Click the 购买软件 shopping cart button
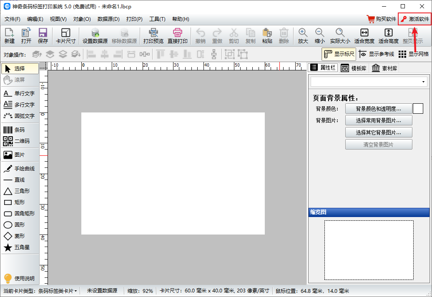 pyautogui.click(x=381, y=19)
